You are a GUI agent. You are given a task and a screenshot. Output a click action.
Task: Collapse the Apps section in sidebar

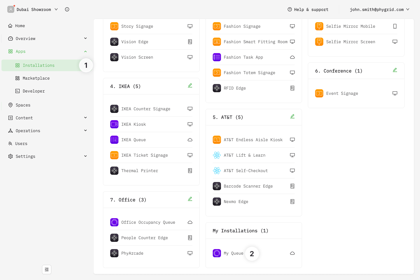[x=85, y=51]
